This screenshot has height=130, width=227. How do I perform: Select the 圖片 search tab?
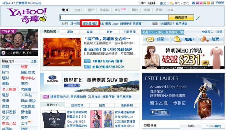[x=91, y=10]
